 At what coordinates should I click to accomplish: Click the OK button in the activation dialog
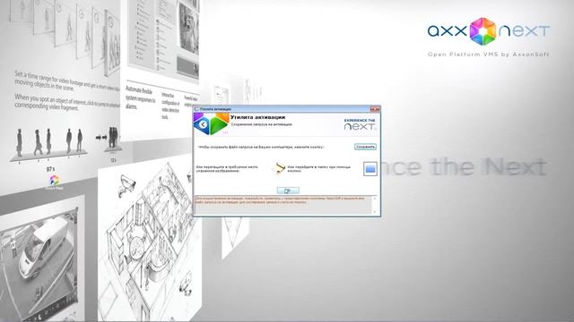(x=288, y=191)
